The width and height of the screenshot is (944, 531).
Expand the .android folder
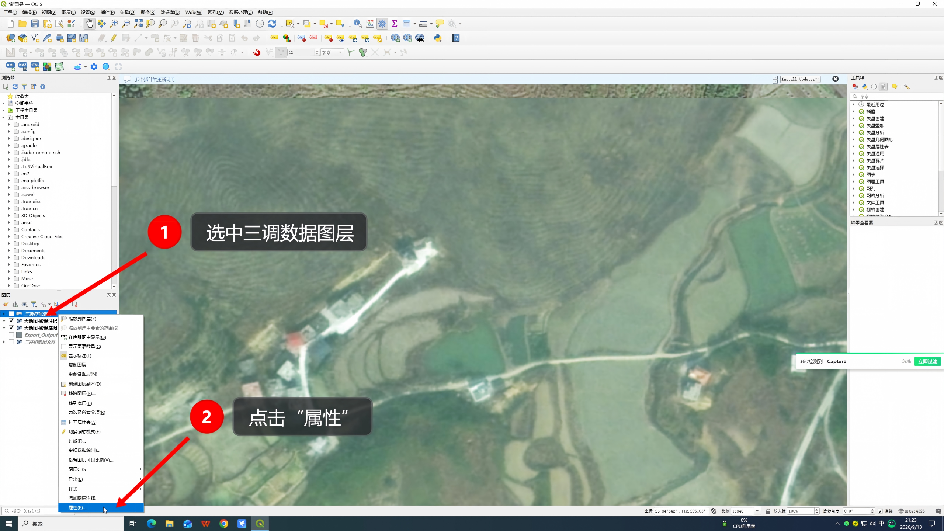[9, 125]
